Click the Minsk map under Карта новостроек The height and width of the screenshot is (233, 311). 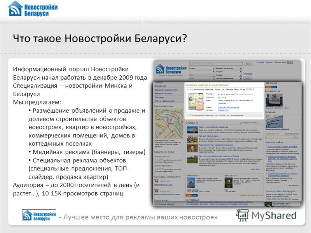pos(169,123)
